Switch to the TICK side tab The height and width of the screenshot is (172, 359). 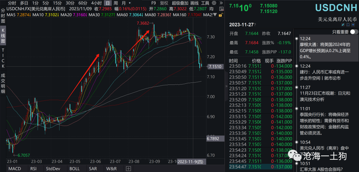(x=3, y=58)
